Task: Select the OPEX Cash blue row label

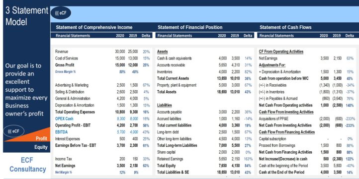Action: coord(64,119)
